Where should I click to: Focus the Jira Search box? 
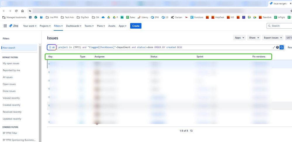point(279,26)
